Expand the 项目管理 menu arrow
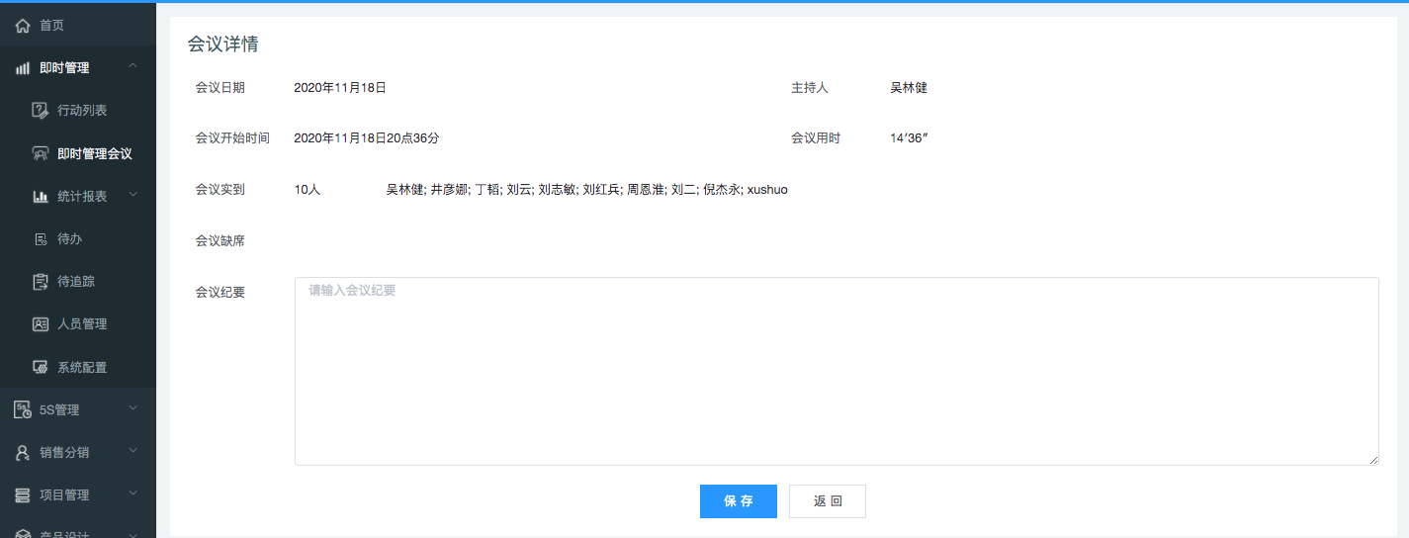 tap(133, 493)
